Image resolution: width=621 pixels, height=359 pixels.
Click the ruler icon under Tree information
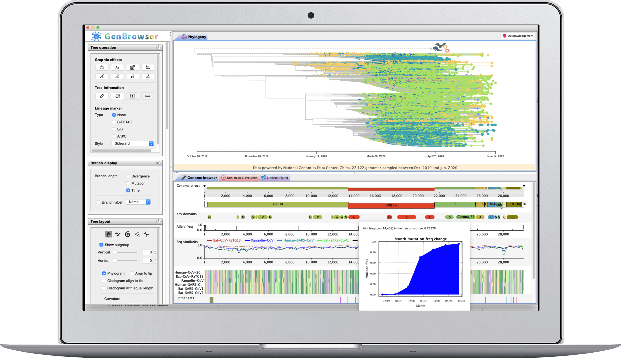click(x=102, y=96)
